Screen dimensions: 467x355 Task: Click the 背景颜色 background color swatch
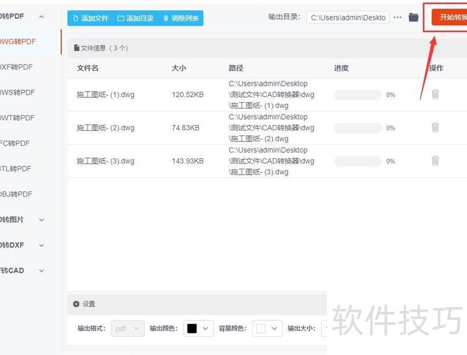point(260,329)
